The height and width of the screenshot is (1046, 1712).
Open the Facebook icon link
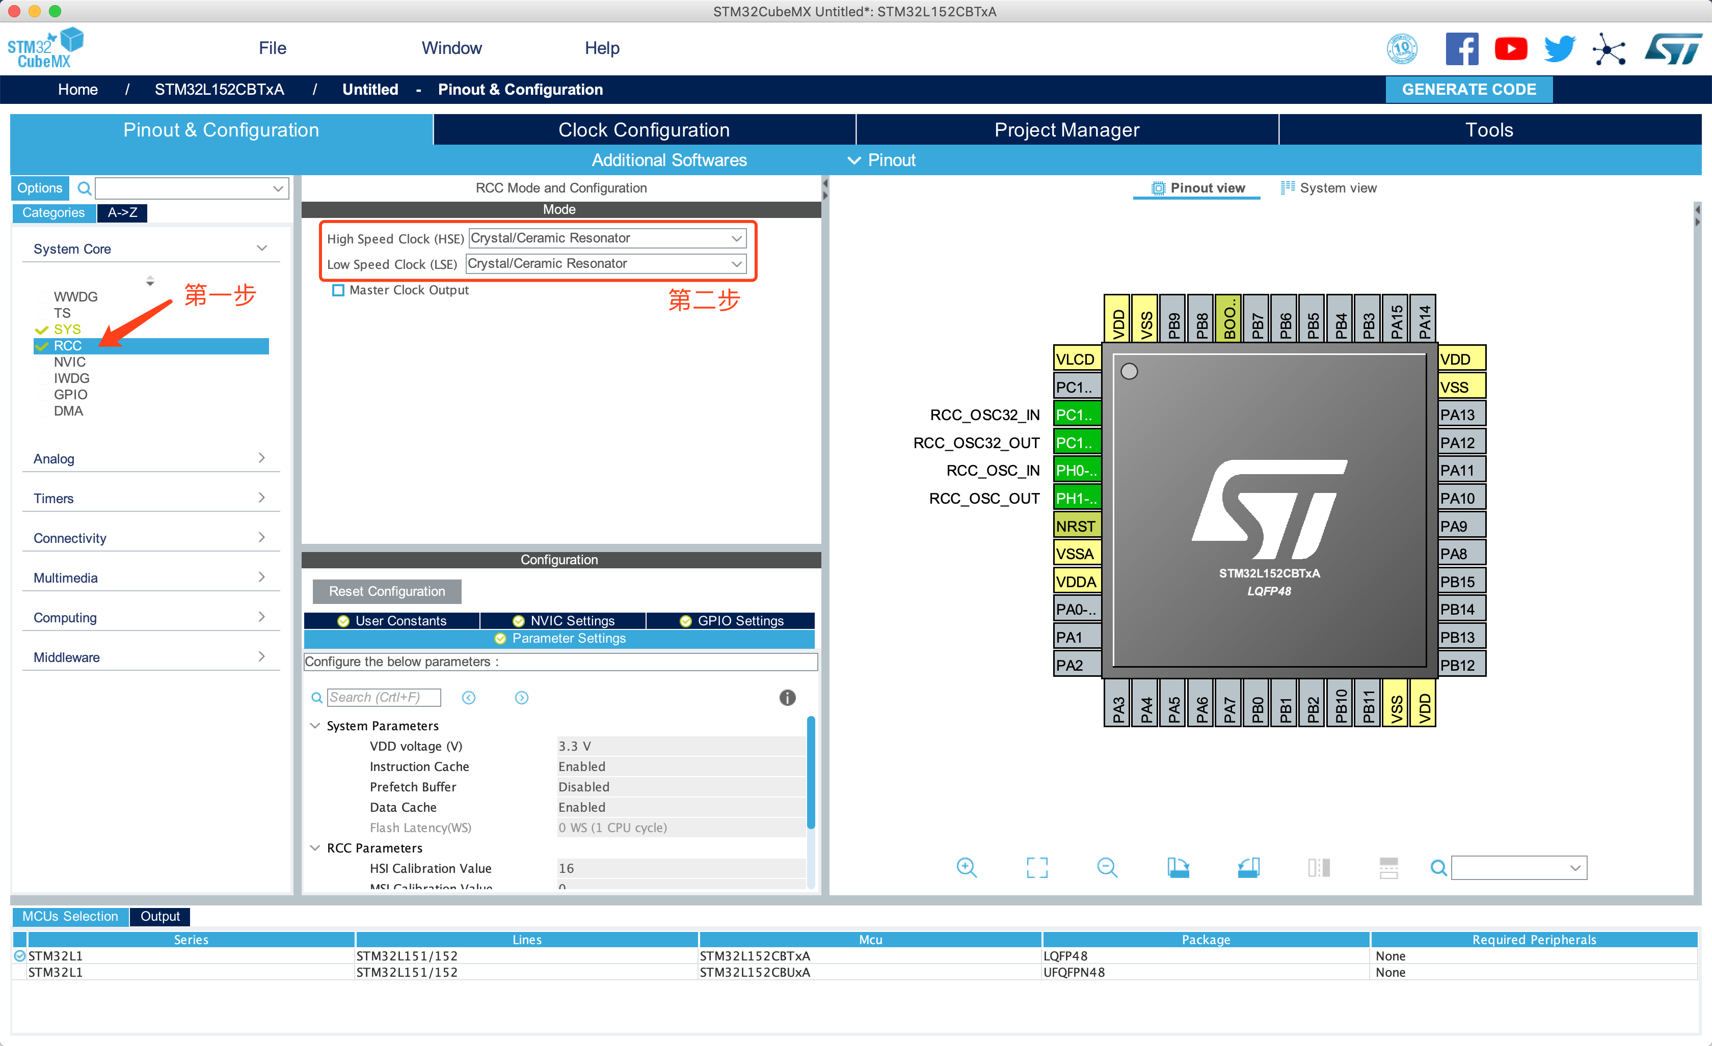[x=1461, y=48]
